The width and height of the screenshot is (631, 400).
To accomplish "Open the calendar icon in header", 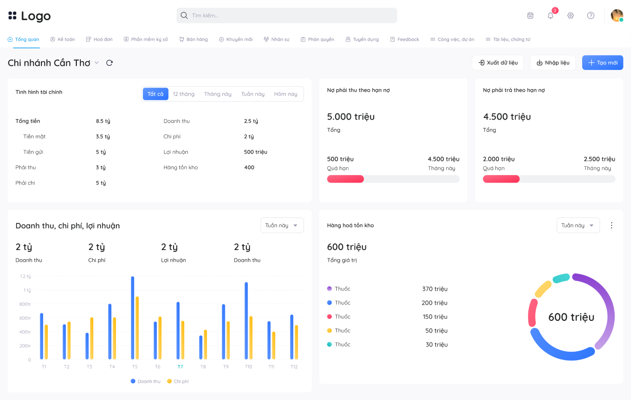I will coord(530,15).
